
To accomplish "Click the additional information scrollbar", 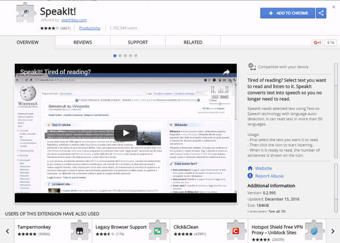I will (336, 188).
